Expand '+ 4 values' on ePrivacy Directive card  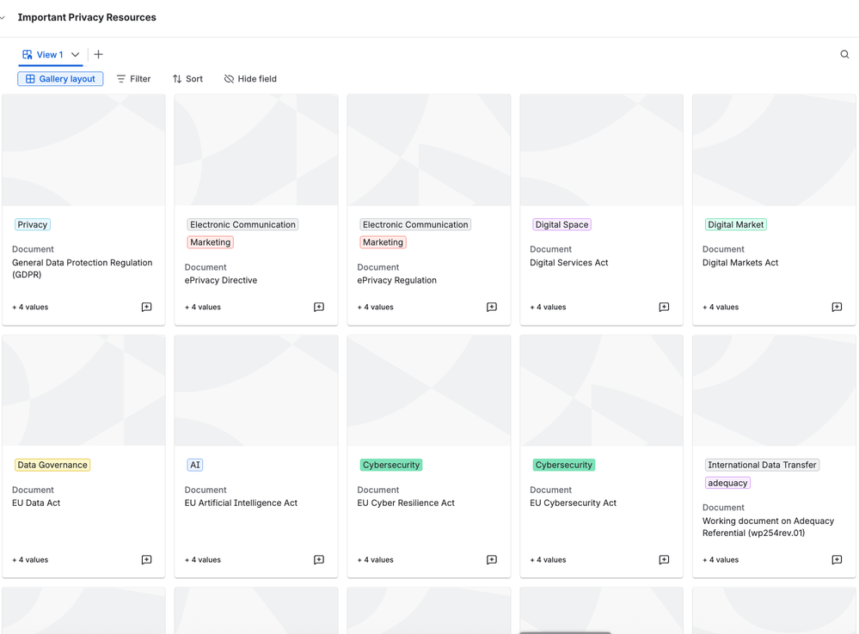tap(203, 308)
